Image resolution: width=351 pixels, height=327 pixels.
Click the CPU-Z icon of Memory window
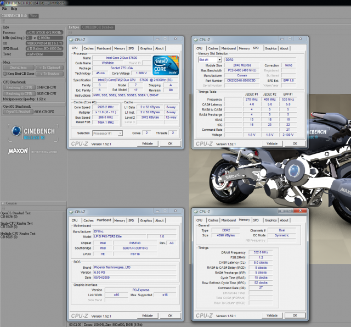click(x=196, y=212)
